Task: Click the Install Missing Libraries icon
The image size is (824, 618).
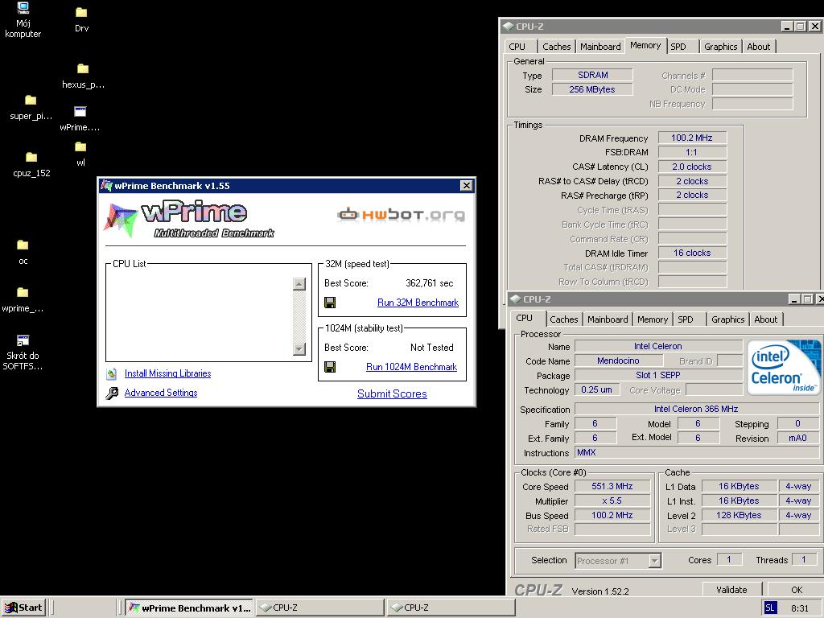Action: (111, 373)
